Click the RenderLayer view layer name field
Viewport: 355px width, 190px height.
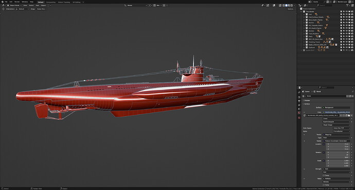click(342, 2)
